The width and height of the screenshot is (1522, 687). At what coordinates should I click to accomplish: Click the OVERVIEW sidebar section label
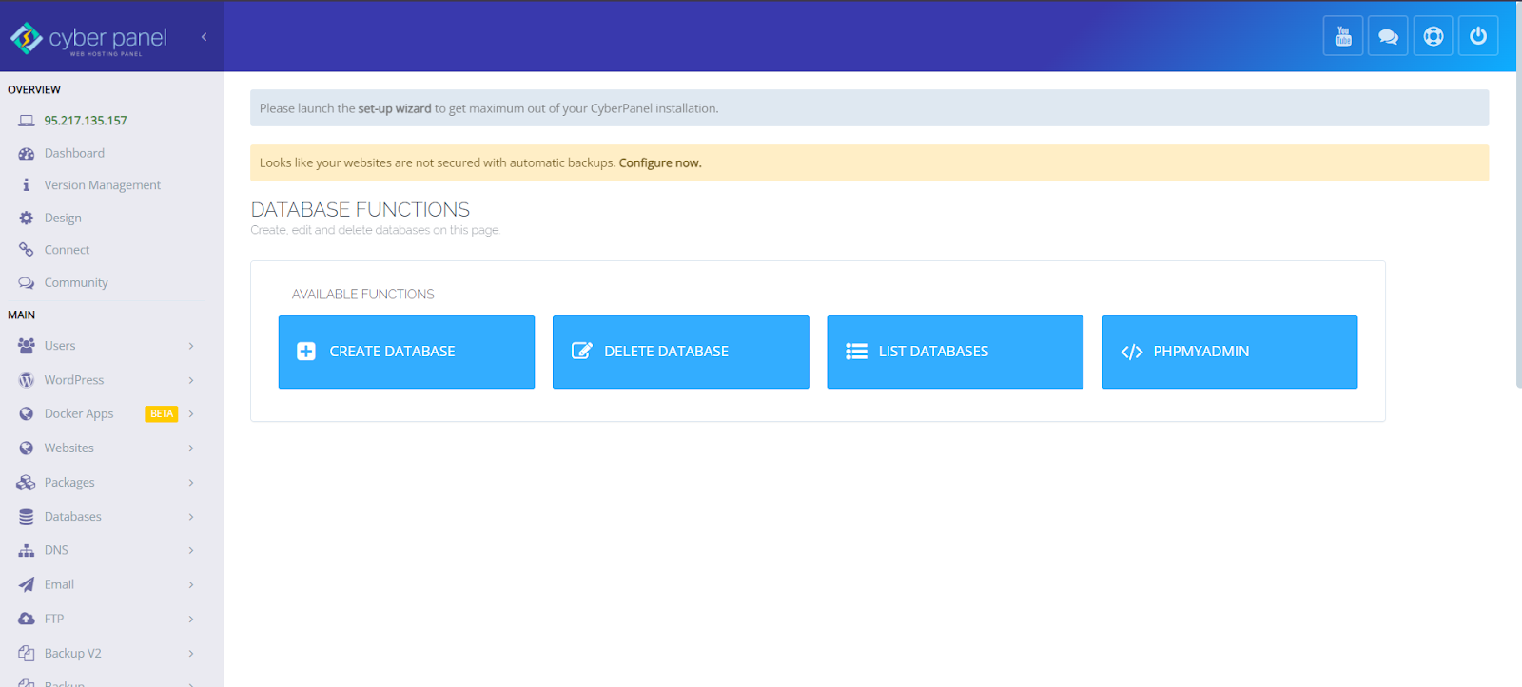click(x=34, y=89)
